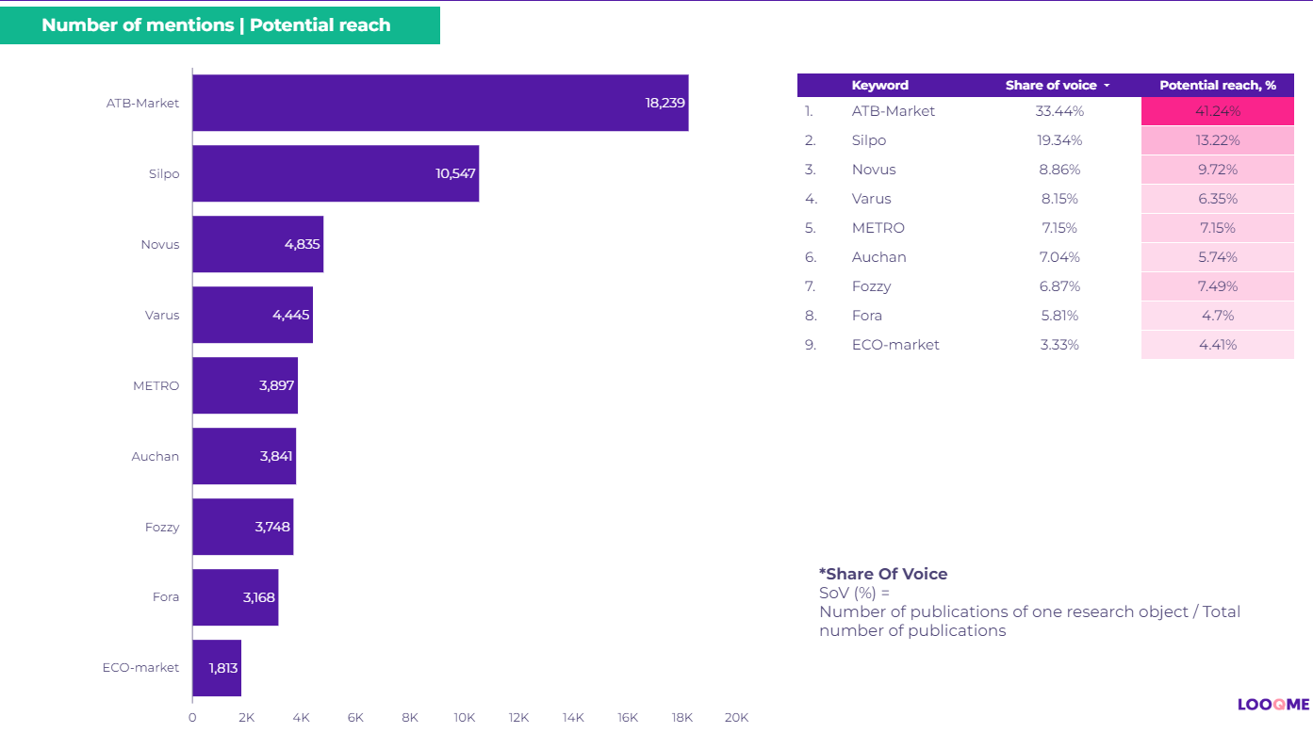The width and height of the screenshot is (1313, 733).
Task: Click Fora keyword in table
Action: [866, 316]
